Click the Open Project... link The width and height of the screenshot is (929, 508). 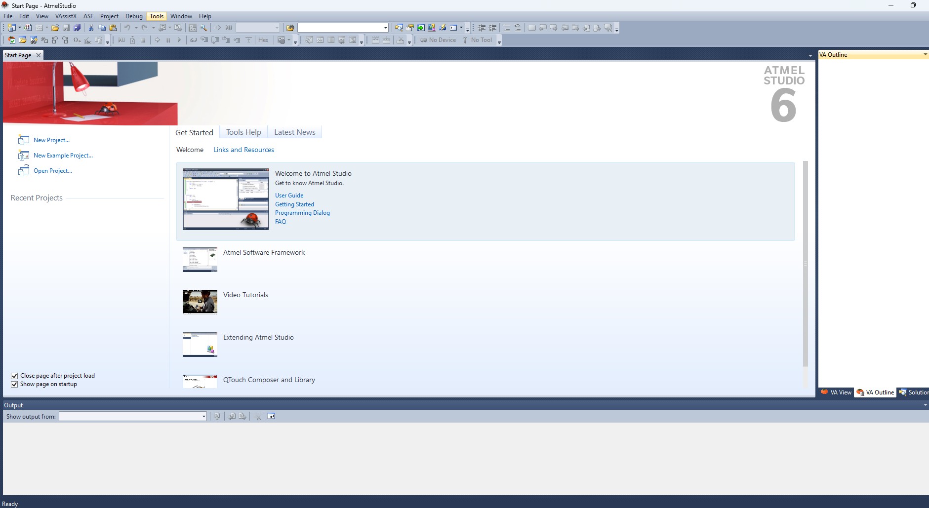(53, 171)
